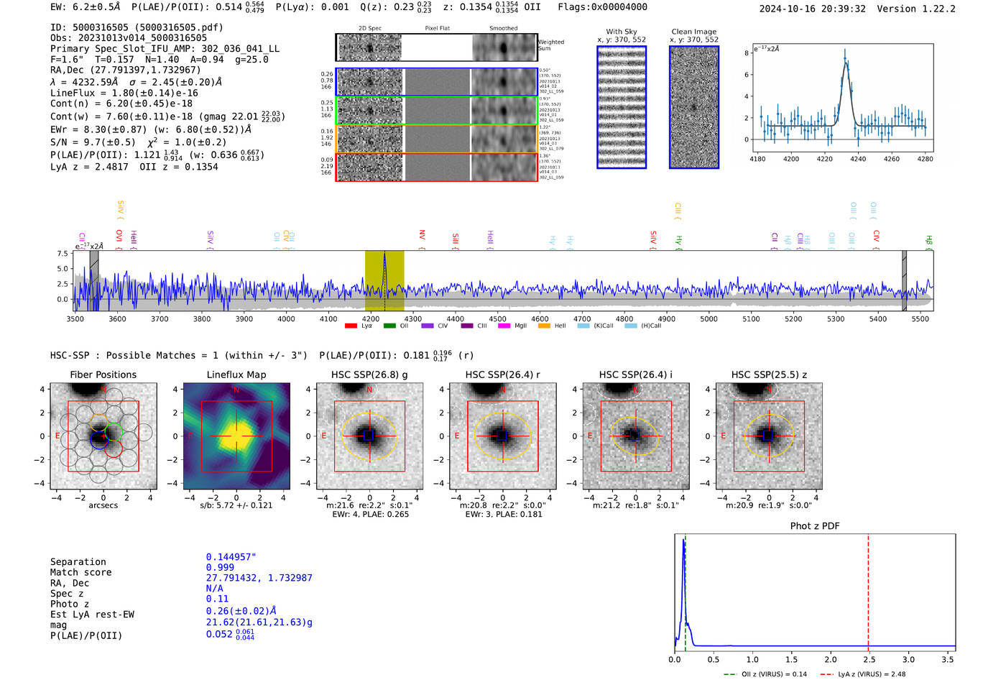Click the (K)CaII legend swatch
This screenshot has height=685, width=1006.
(x=583, y=326)
